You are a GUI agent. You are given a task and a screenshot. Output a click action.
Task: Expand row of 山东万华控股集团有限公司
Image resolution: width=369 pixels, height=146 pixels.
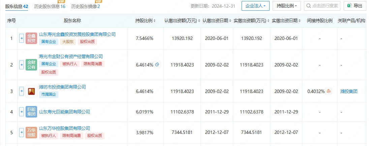click(22, 133)
